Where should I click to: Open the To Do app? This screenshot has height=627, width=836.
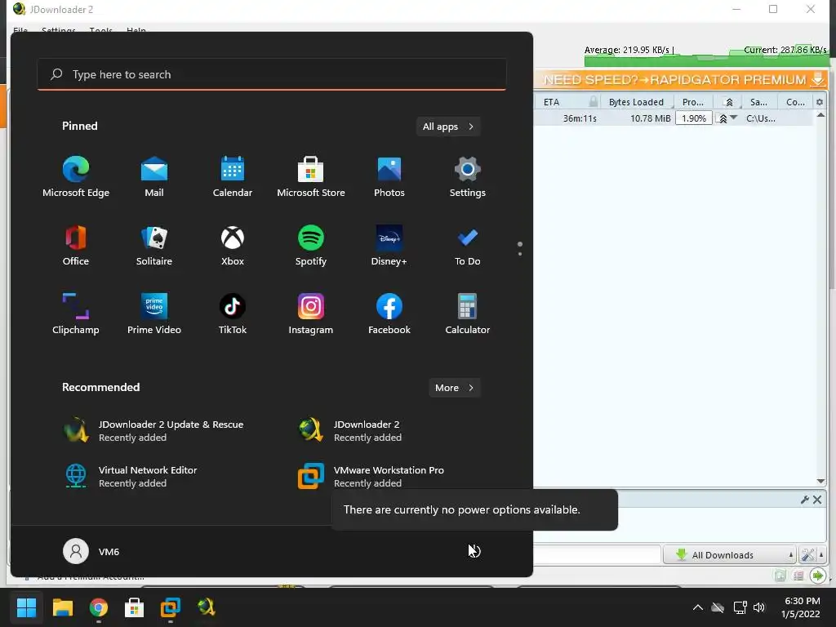pyautogui.click(x=468, y=245)
